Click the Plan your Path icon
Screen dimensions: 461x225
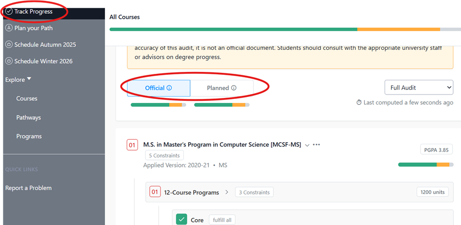click(x=9, y=28)
